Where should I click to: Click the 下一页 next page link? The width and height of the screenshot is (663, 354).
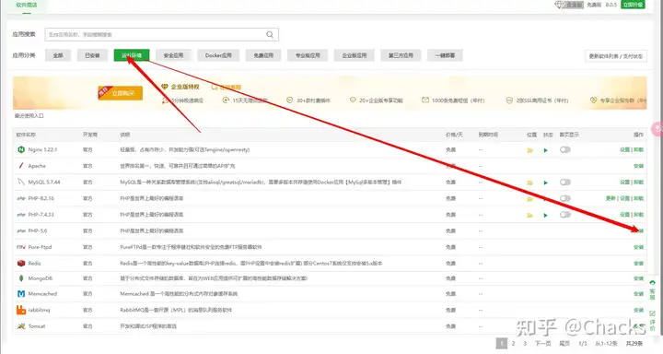[543, 344]
